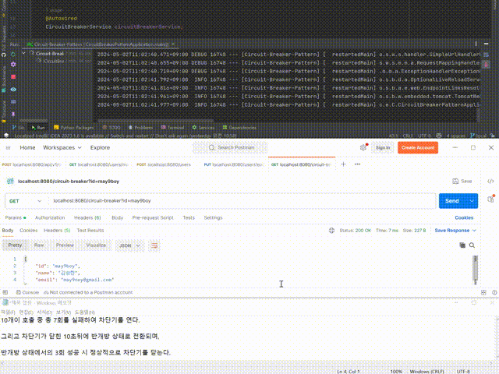Open the code snippet icon in right sidebar

[x=490, y=182]
